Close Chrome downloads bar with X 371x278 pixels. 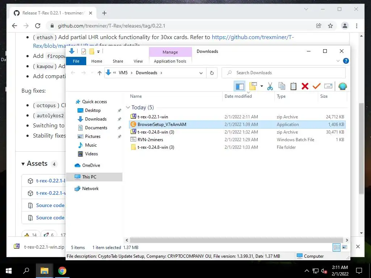(x=358, y=247)
